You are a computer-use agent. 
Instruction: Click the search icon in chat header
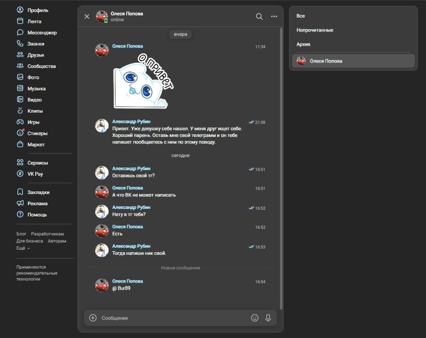pos(259,17)
